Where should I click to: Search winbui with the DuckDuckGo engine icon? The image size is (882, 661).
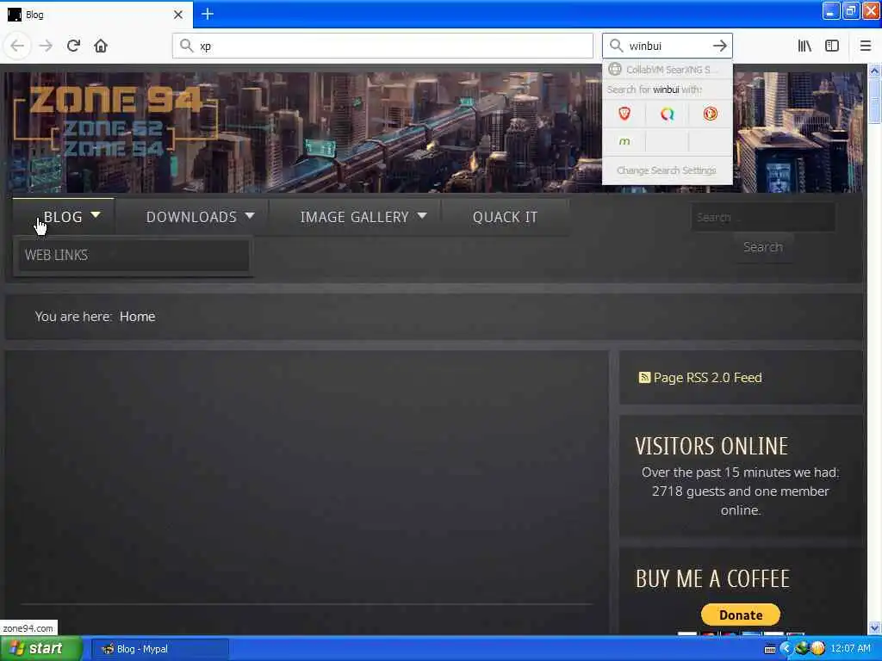point(711,114)
